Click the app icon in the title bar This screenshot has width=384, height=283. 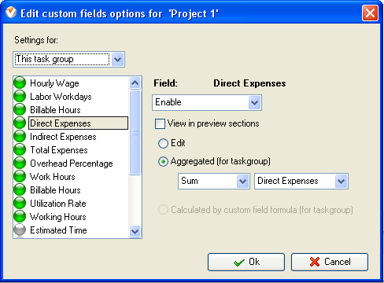pyautogui.click(x=11, y=13)
